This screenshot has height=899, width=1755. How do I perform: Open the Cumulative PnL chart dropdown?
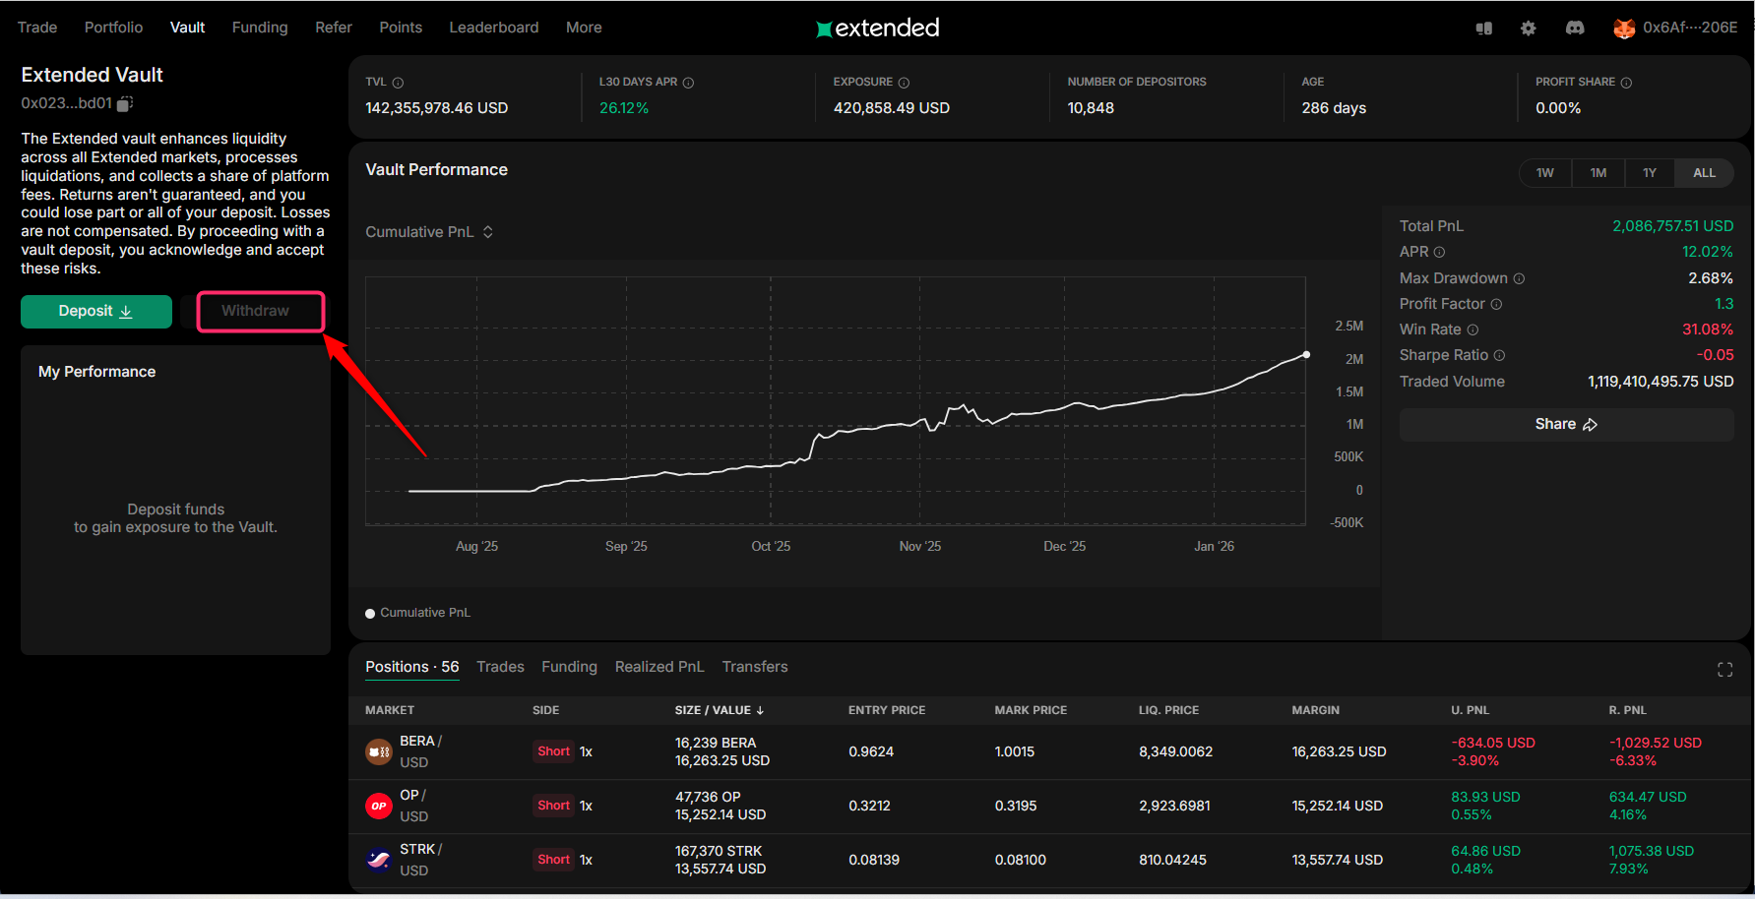point(429,232)
